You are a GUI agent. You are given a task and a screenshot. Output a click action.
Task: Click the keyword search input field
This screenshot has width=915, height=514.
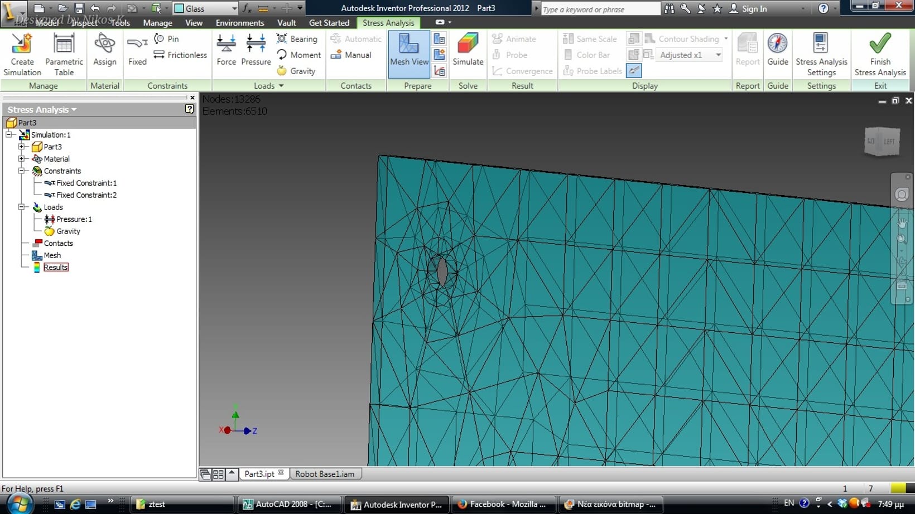[x=600, y=9]
